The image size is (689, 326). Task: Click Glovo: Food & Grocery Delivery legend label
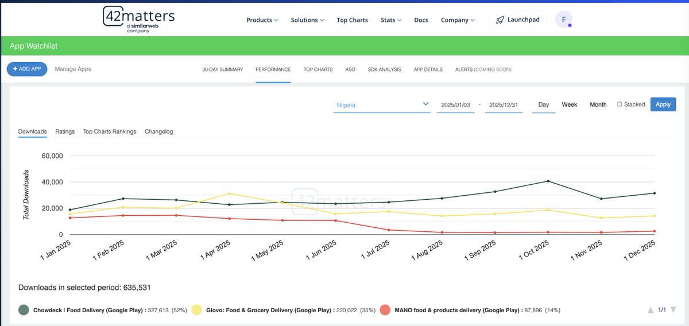tap(270, 310)
